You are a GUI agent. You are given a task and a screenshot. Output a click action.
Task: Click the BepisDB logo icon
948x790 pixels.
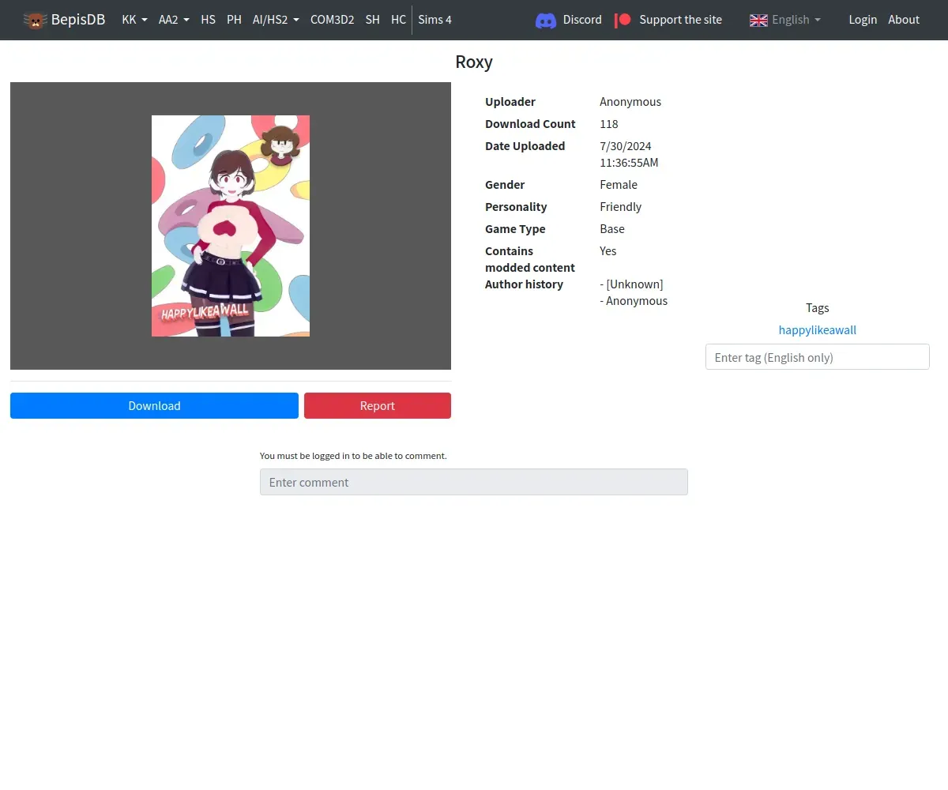click(x=35, y=20)
